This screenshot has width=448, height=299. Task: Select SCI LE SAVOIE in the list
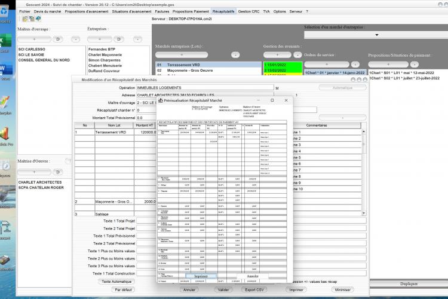point(31,54)
